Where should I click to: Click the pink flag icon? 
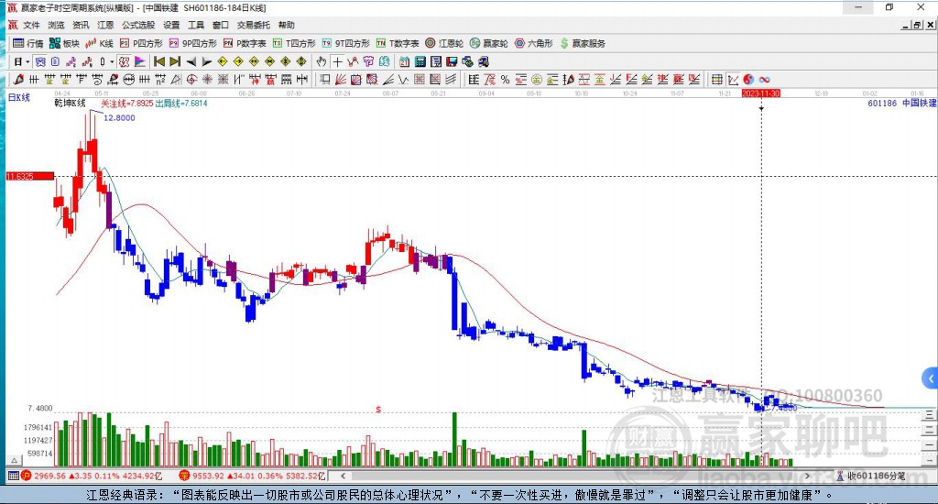pyautogui.click(x=139, y=61)
